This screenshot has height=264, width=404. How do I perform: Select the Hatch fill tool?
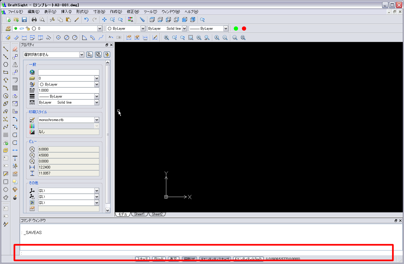click(5, 135)
